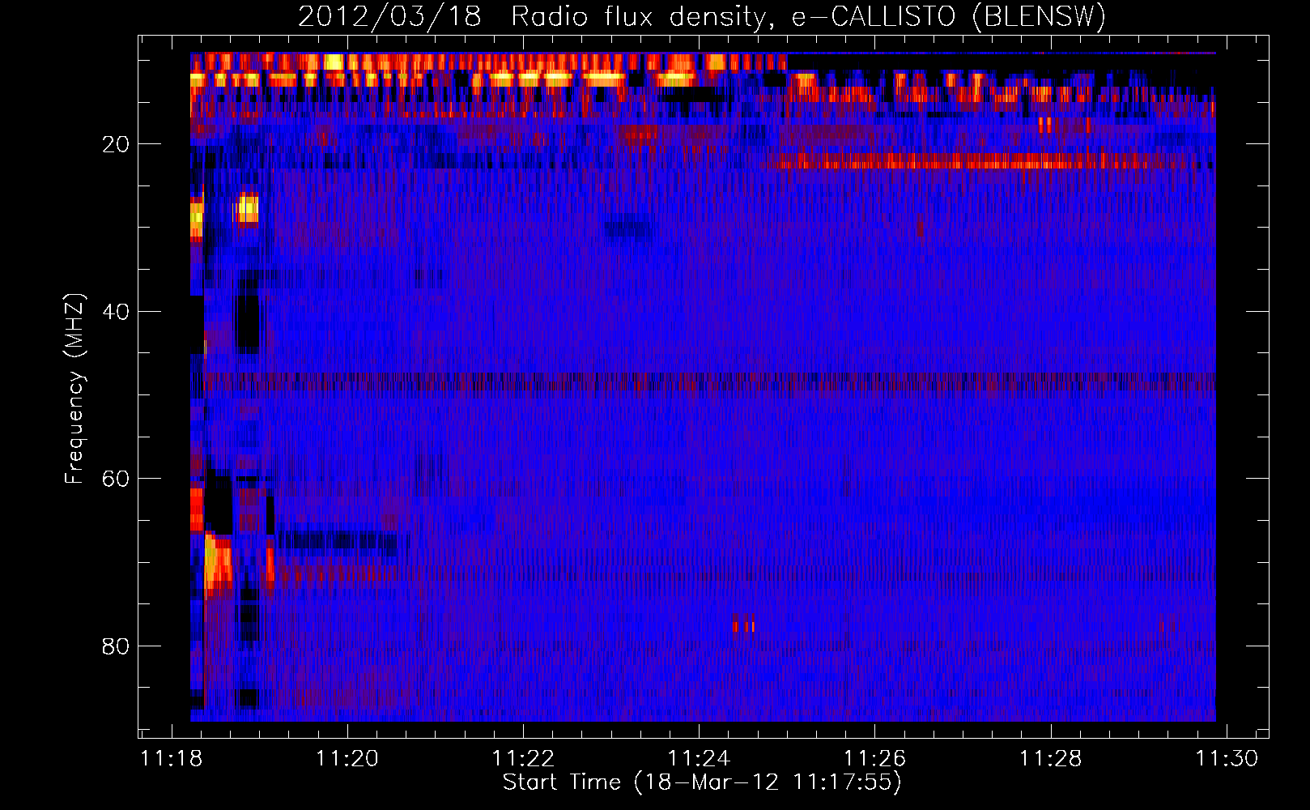
Task: Click the '11:22' time tick label
Action: (x=523, y=758)
